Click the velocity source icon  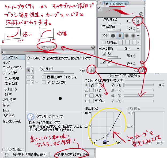click(86, 96)
